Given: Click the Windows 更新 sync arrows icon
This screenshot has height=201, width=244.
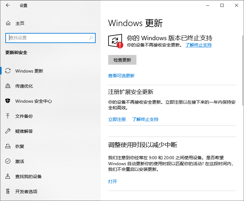Looking at the screenshot, I should click(x=8, y=71).
